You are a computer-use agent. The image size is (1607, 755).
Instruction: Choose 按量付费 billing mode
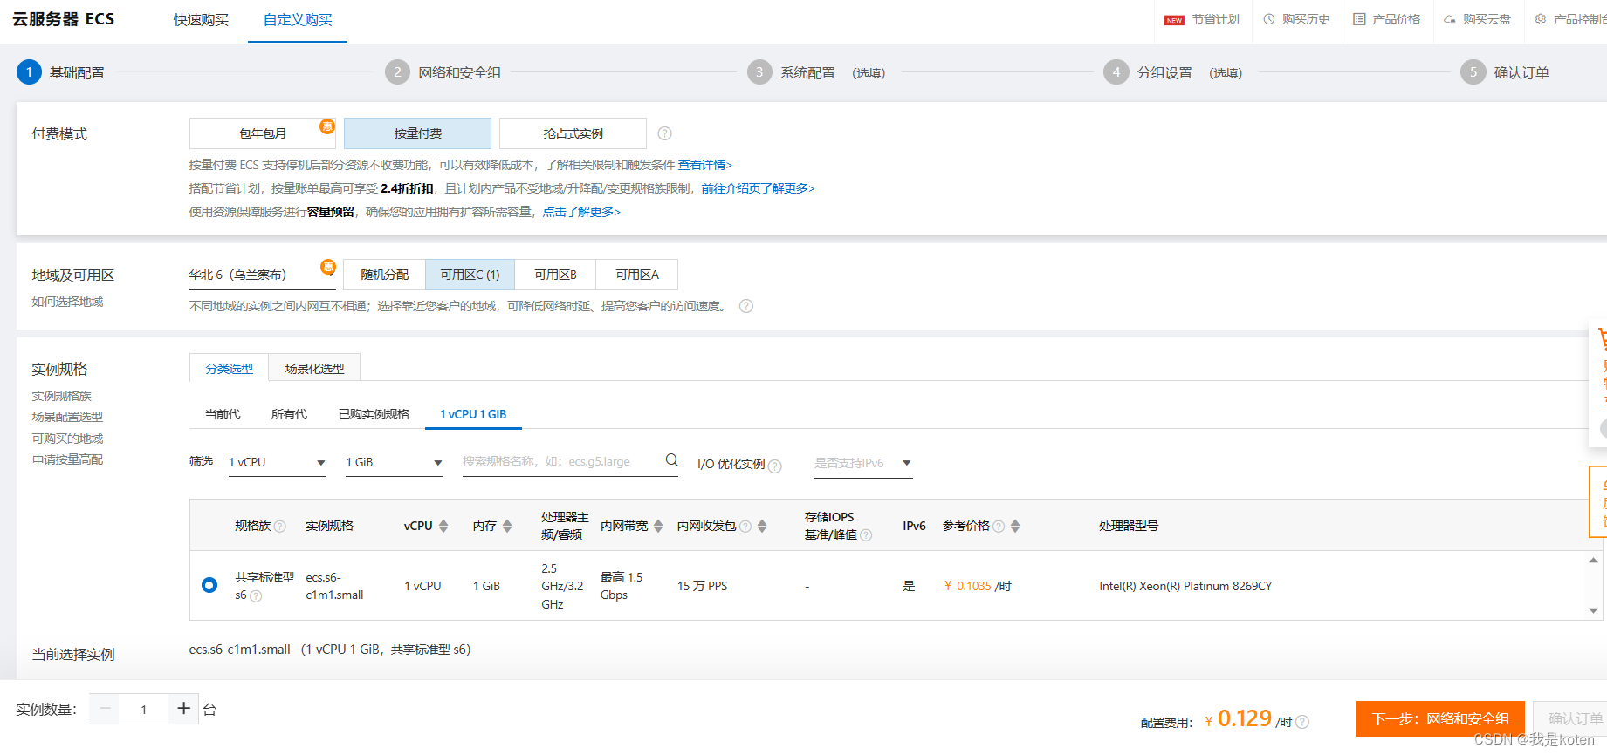417,133
